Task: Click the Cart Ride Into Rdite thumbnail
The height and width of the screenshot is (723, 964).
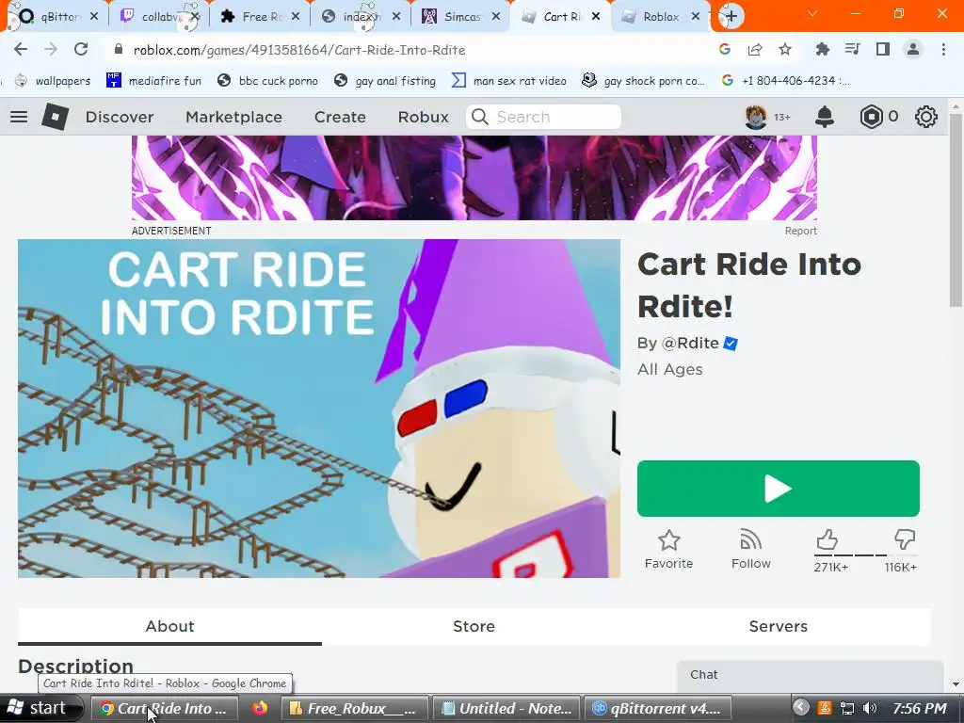Action: 319,409
